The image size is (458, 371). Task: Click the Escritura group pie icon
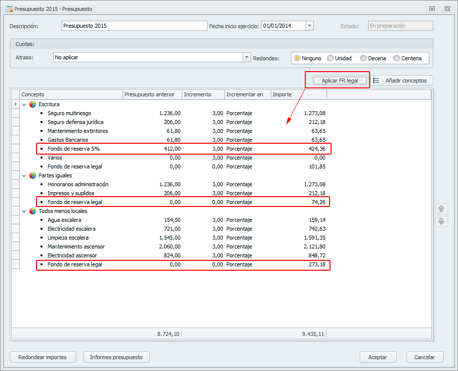tap(33, 104)
